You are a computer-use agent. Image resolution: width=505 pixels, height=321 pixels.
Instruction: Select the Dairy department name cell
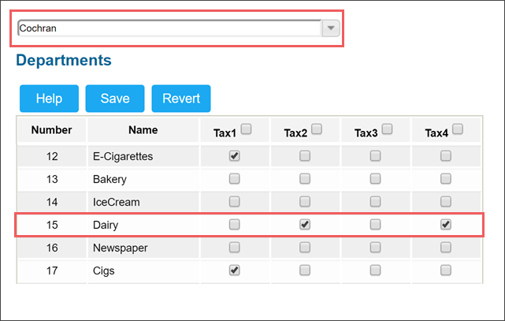pyautogui.click(x=143, y=225)
